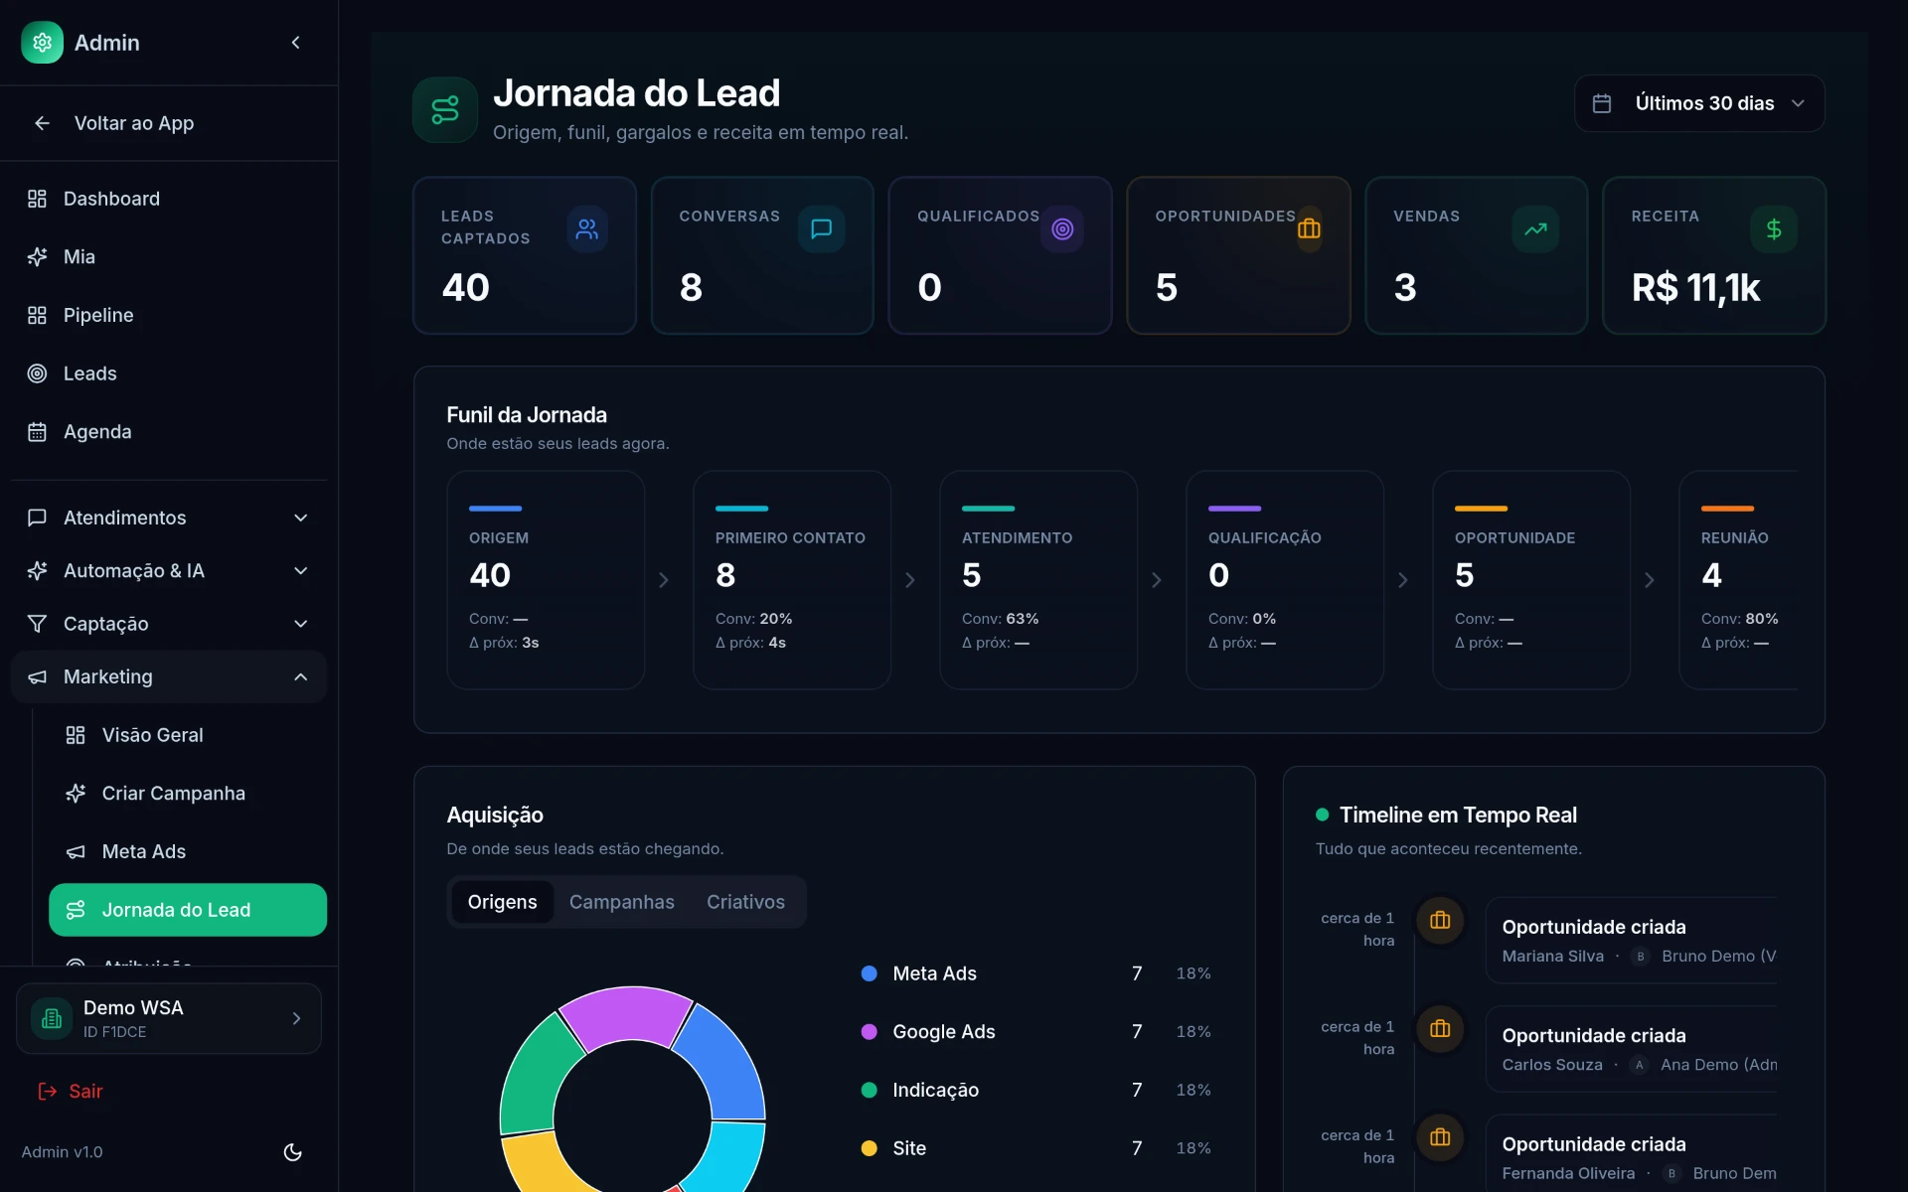Open the Agenda page

pos(169,432)
